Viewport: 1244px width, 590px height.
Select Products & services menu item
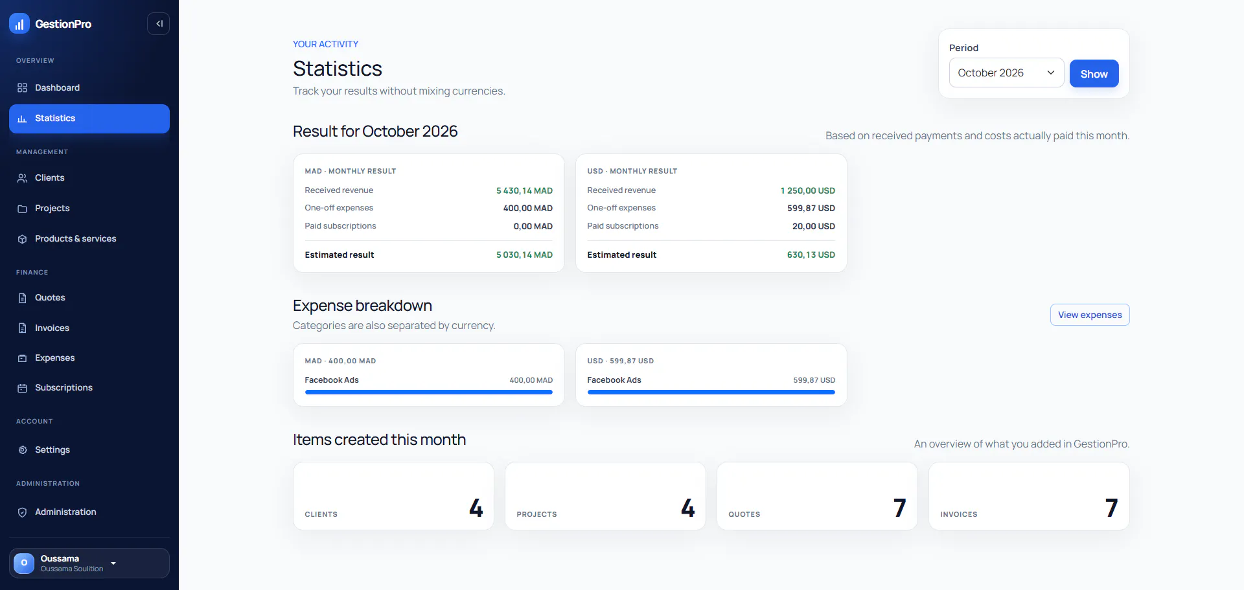click(89, 239)
